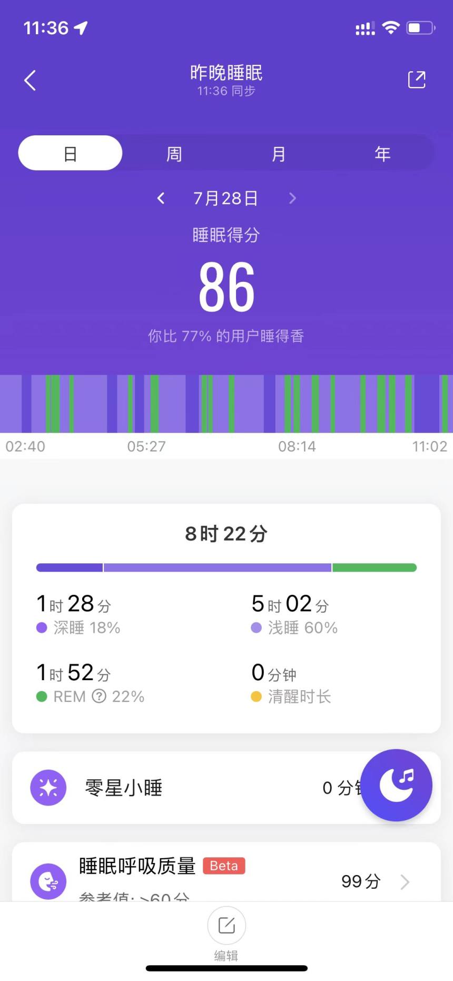Tap the sleep breathing quality face icon

[48, 881]
